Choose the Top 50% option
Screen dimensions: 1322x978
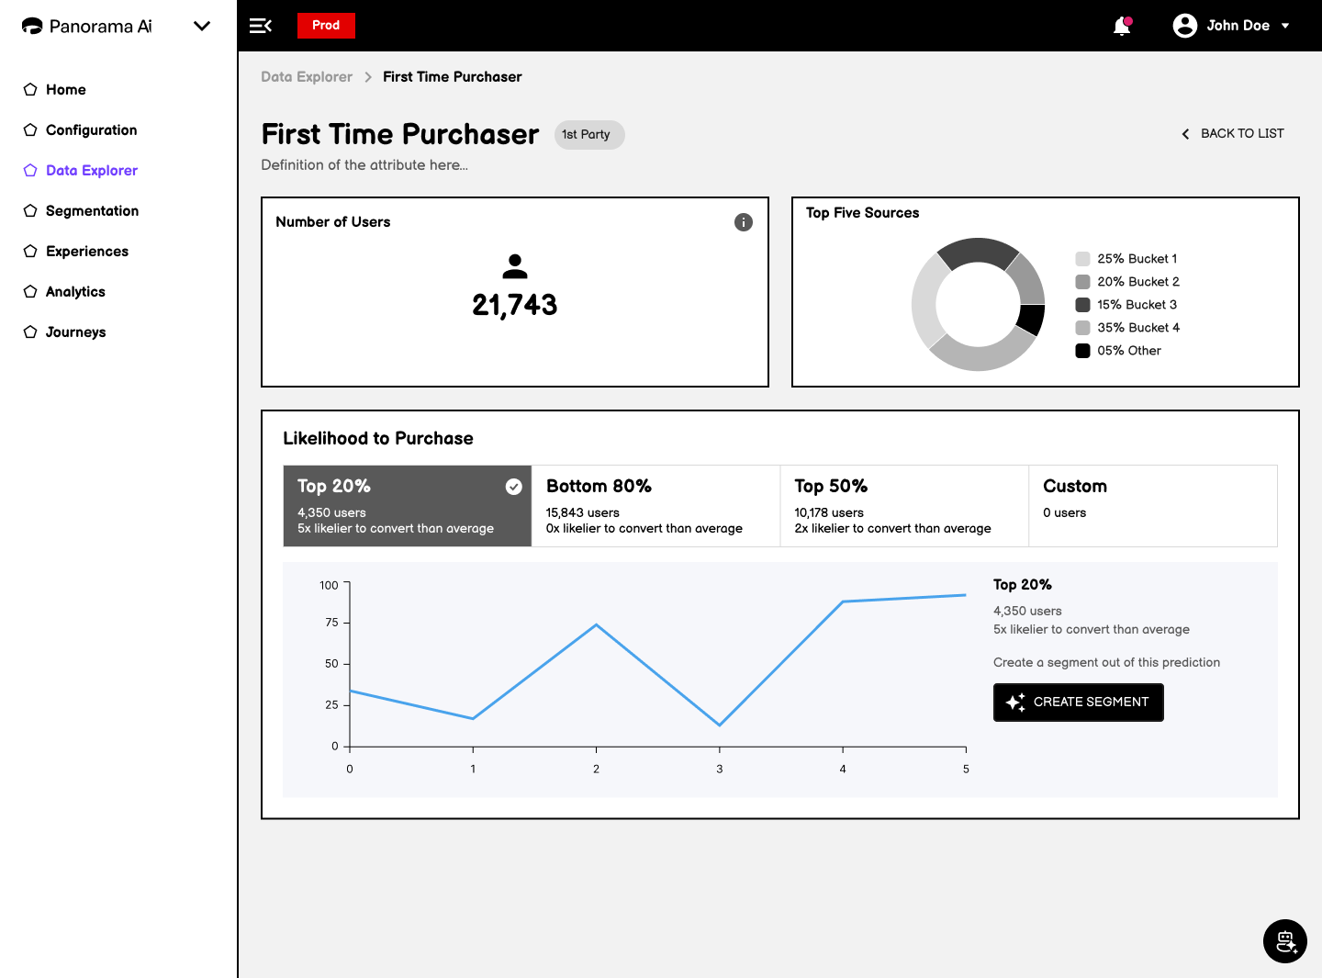coord(904,506)
